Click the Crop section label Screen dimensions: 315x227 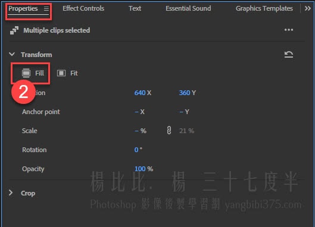28,193
